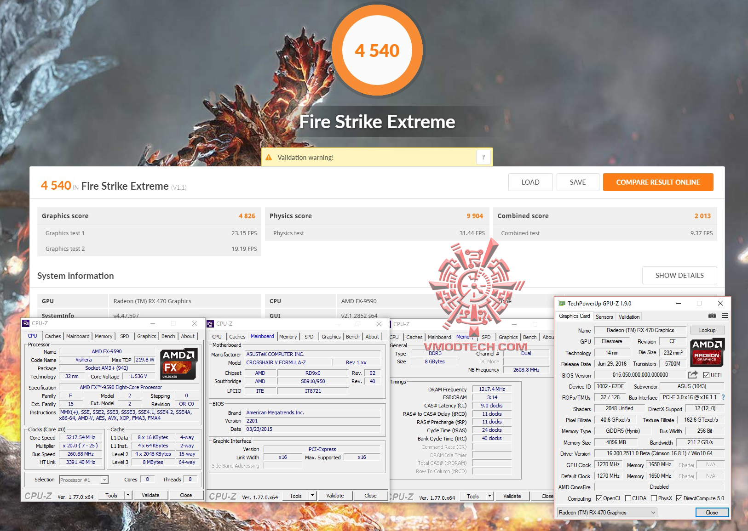
Task: Click the AMD FX Unlocked logo in CPU-Z
Action: [x=178, y=364]
